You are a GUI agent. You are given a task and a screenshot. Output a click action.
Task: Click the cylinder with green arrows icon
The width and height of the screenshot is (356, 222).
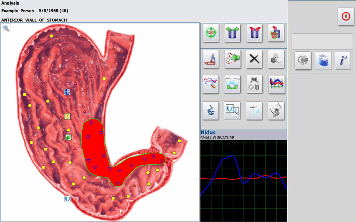pyautogui.click(x=232, y=33)
